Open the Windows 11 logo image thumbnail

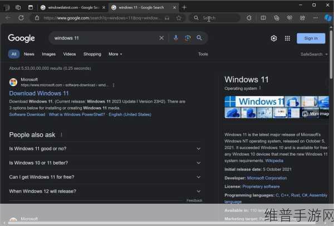tap(254, 102)
